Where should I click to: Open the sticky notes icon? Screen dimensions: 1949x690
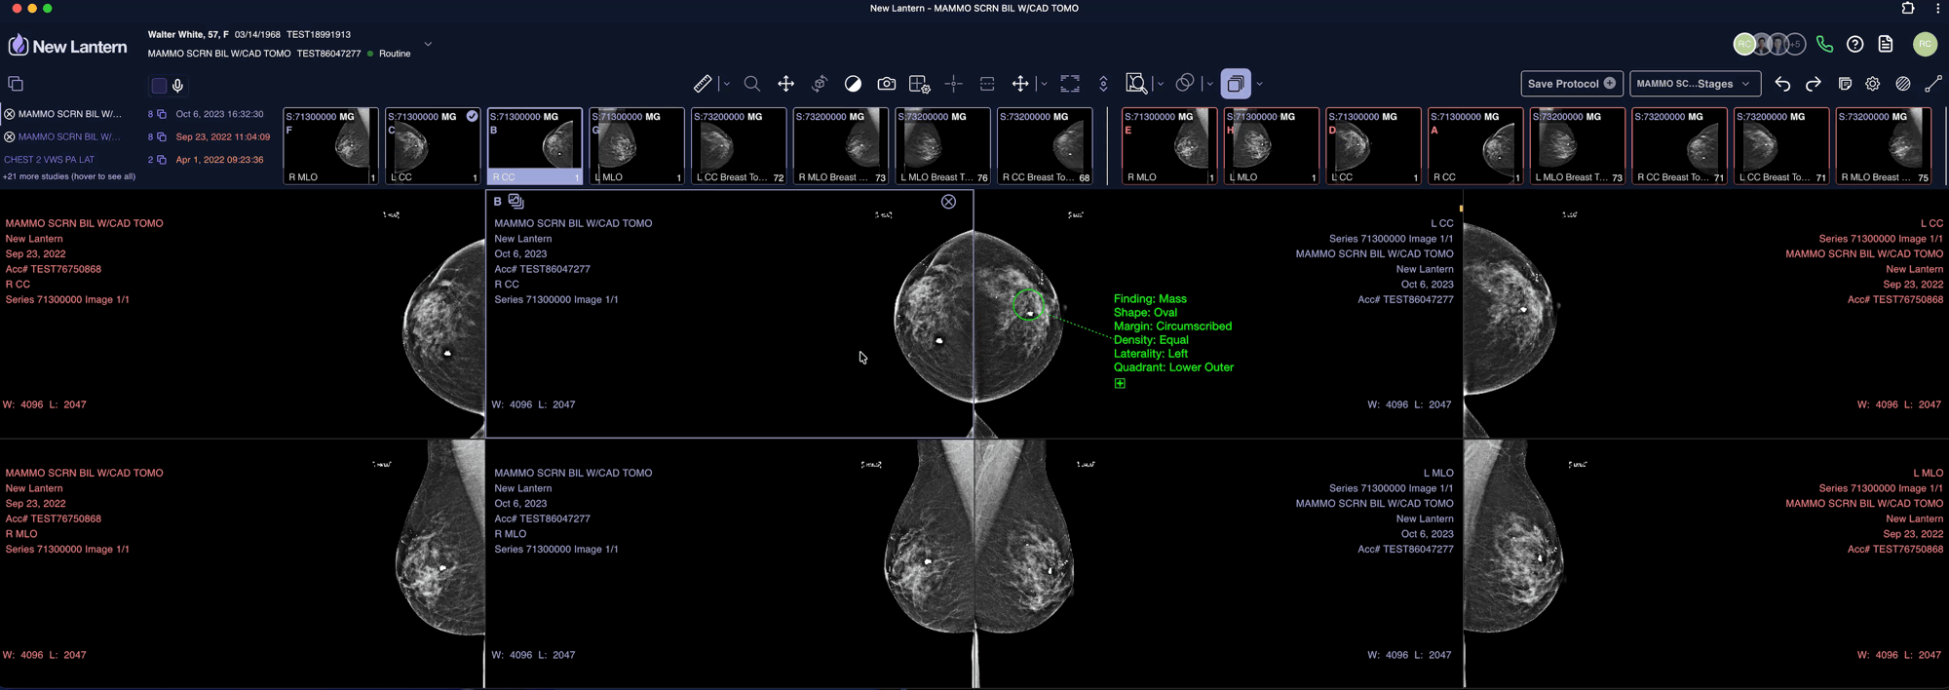(1844, 84)
